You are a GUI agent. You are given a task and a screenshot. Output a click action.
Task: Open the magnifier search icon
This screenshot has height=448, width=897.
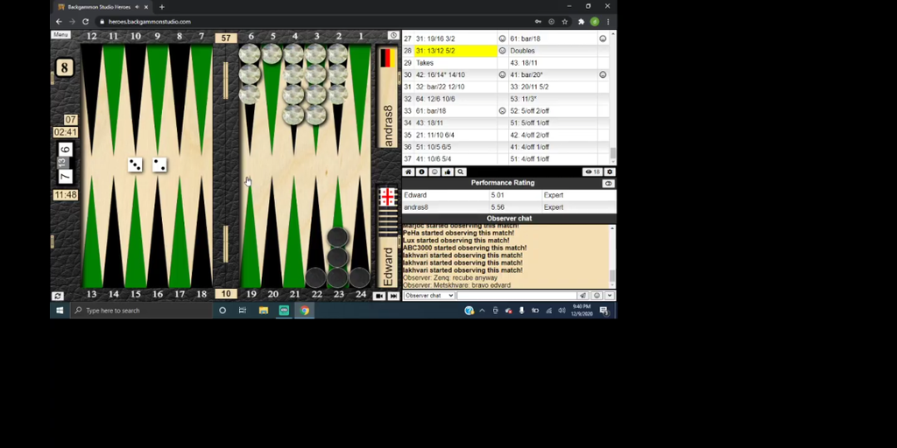tap(461, 172)
